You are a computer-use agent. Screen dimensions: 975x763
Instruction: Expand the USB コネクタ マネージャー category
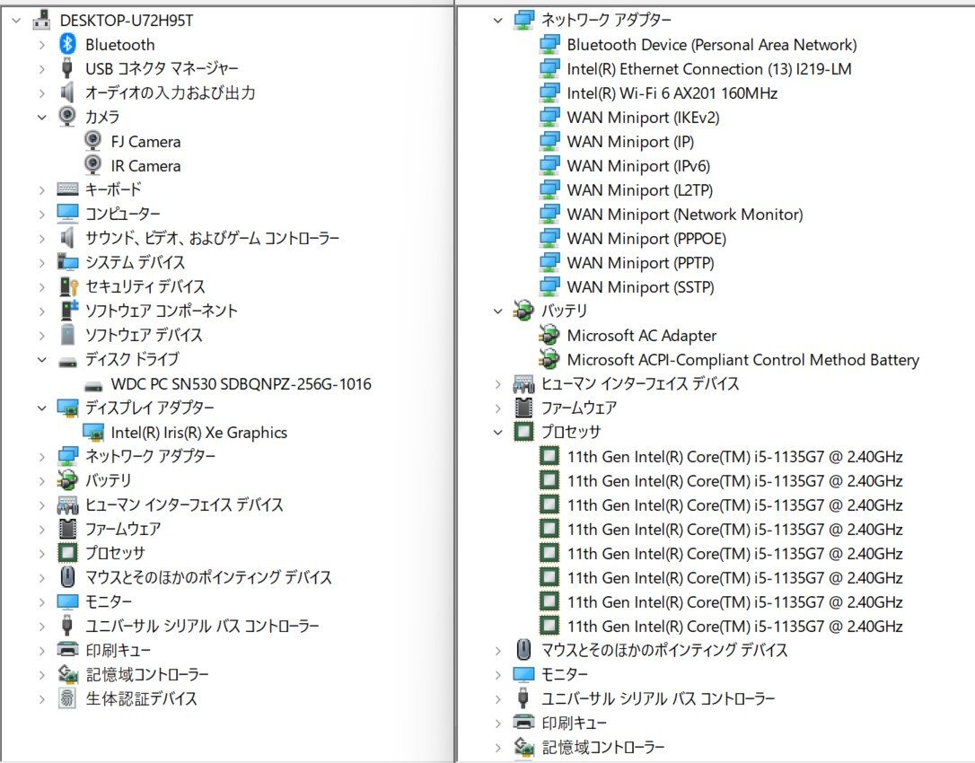pos(41,69)
